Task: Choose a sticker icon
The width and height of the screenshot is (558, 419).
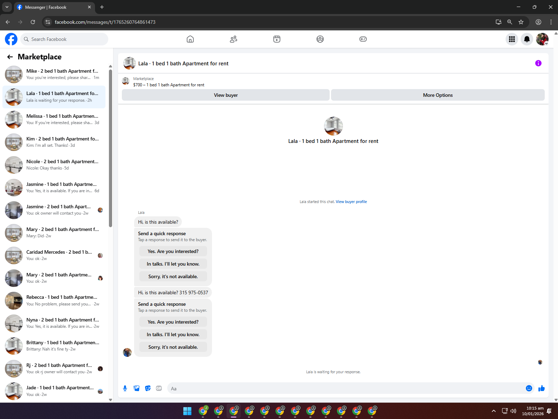Action: pyautogui.click(x=148, y=388)
